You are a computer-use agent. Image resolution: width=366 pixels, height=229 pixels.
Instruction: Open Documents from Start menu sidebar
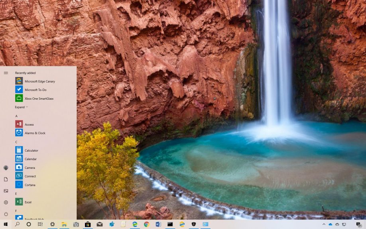pyautogui.click(x=6, y=180)
